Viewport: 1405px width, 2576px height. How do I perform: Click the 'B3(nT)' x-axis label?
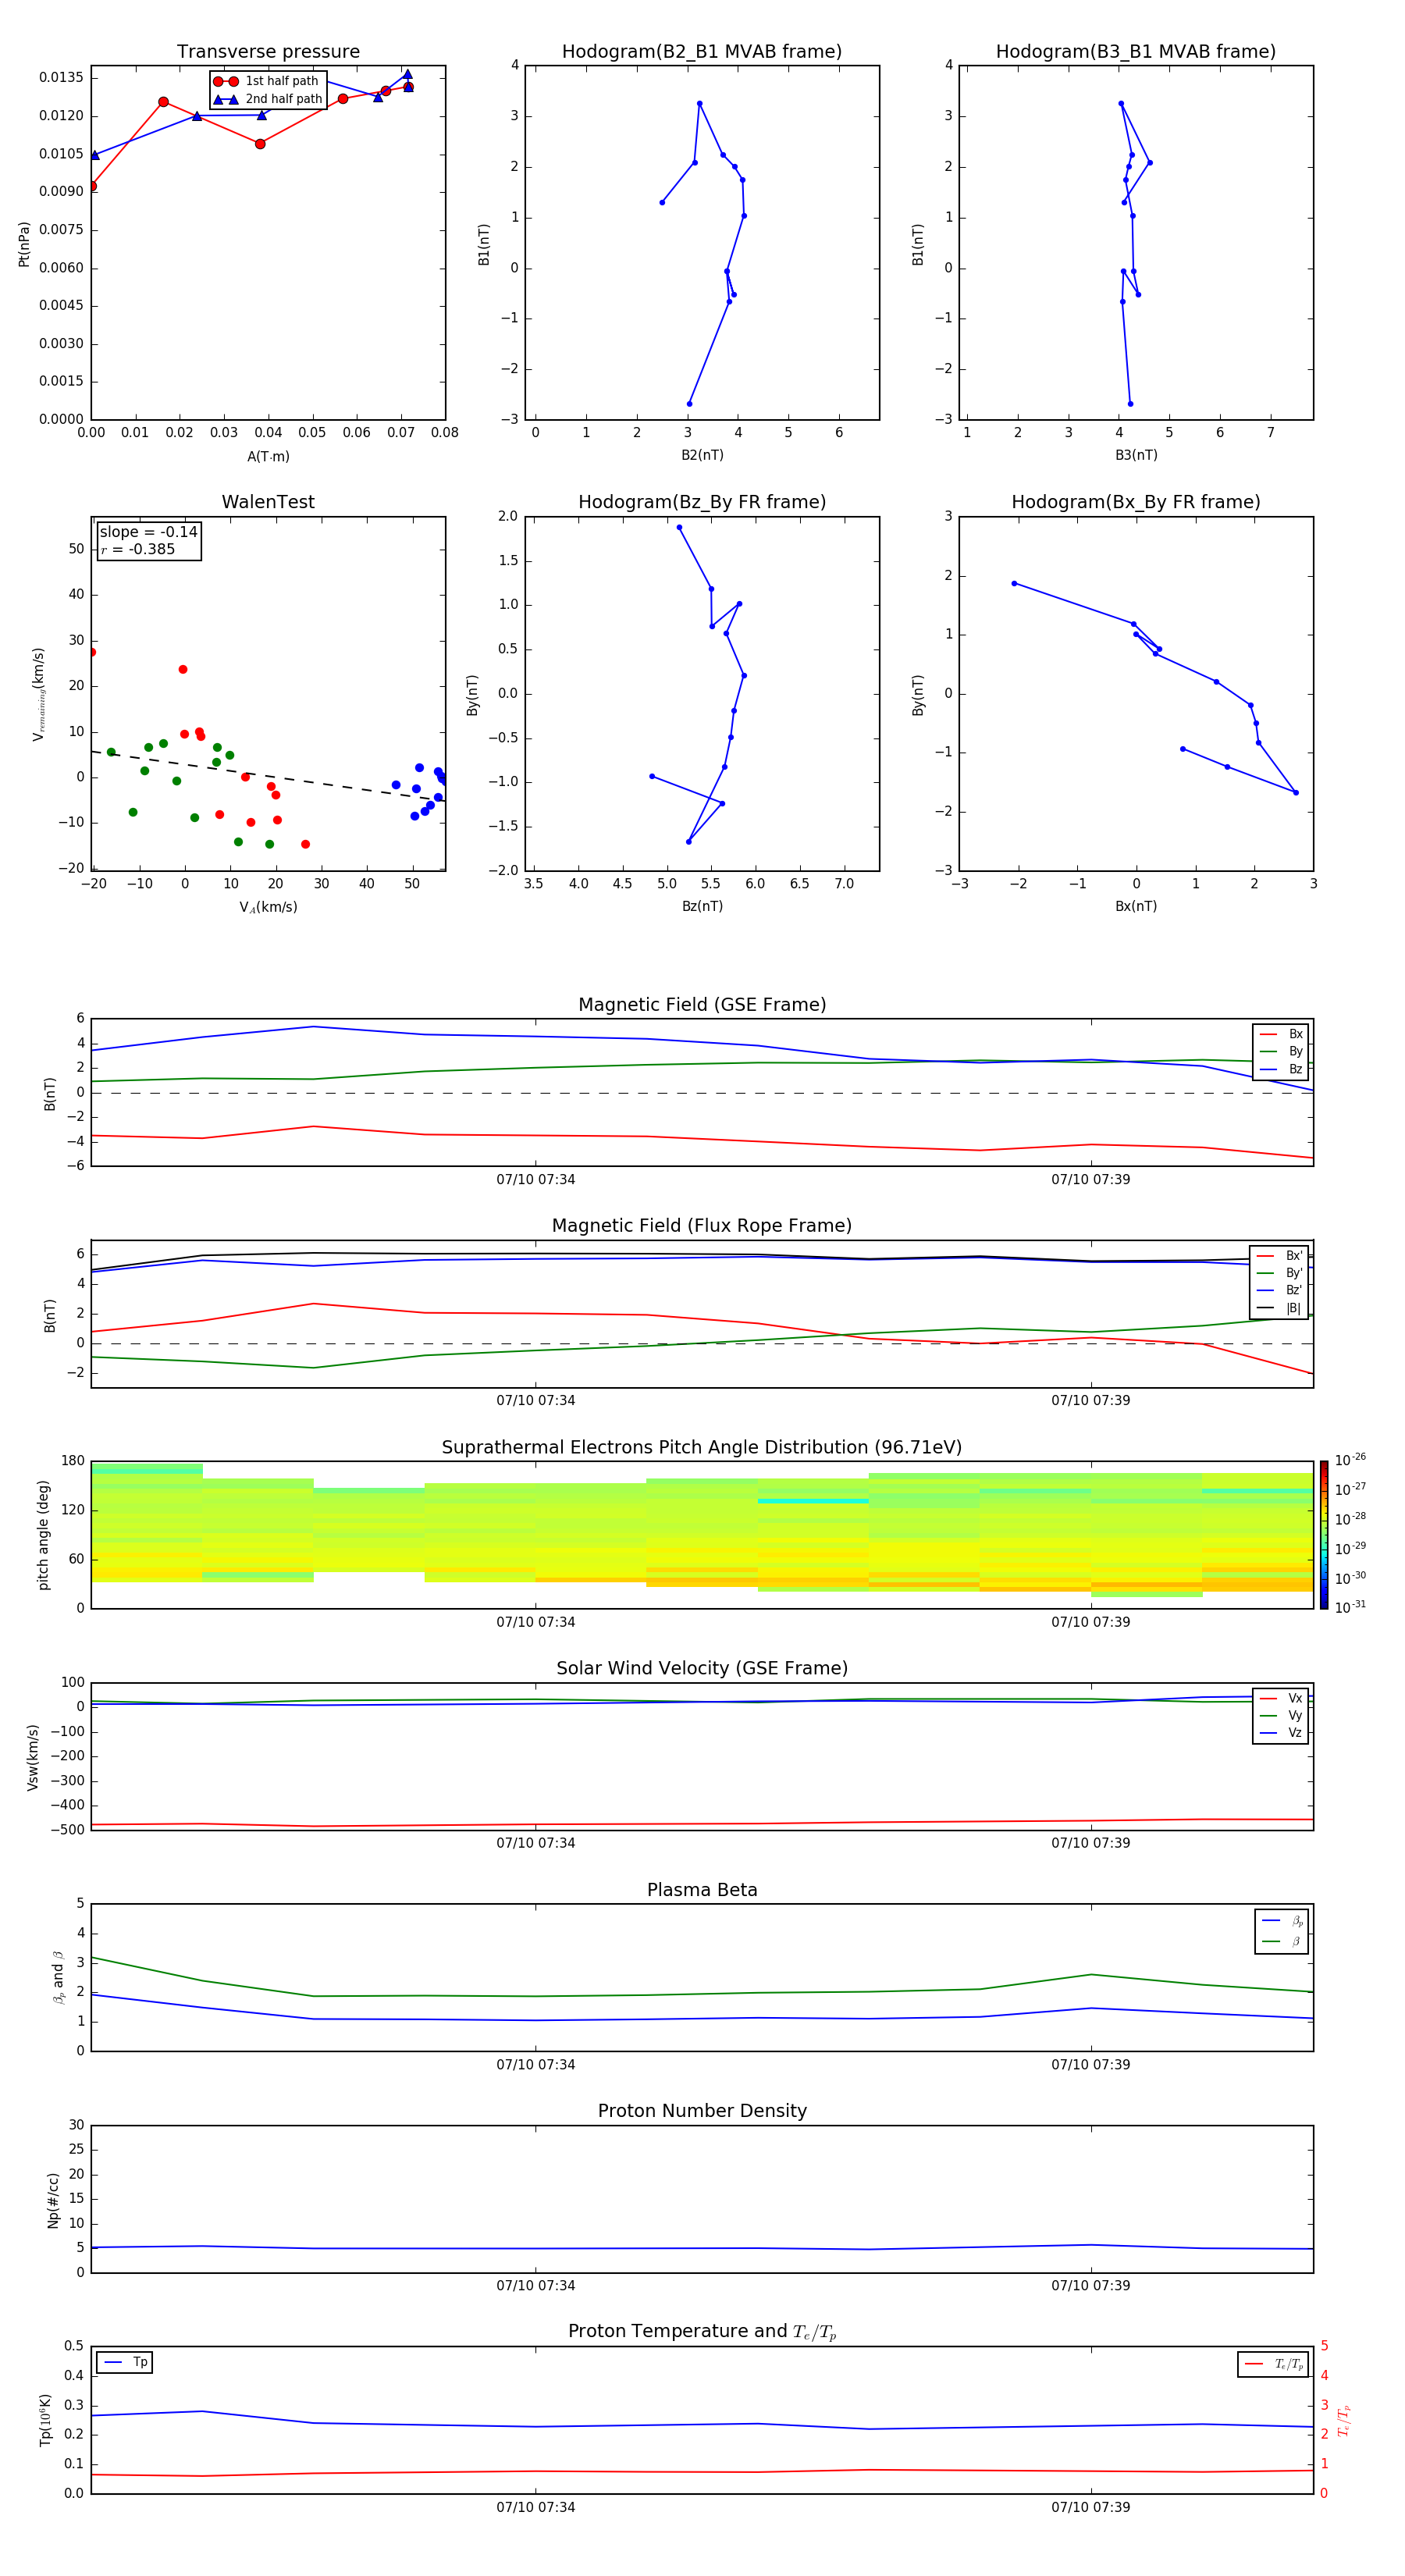point(1136,455)
